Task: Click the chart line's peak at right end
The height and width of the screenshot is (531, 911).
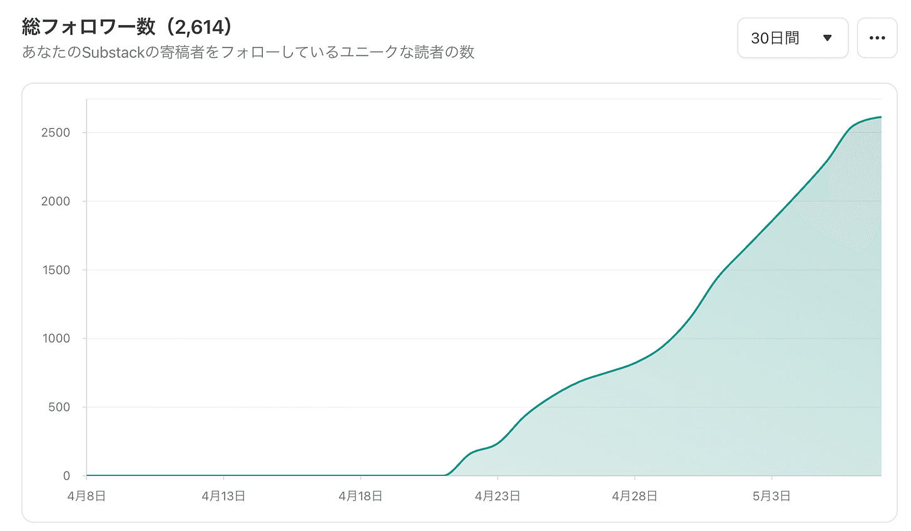Action: click(879, 117)
